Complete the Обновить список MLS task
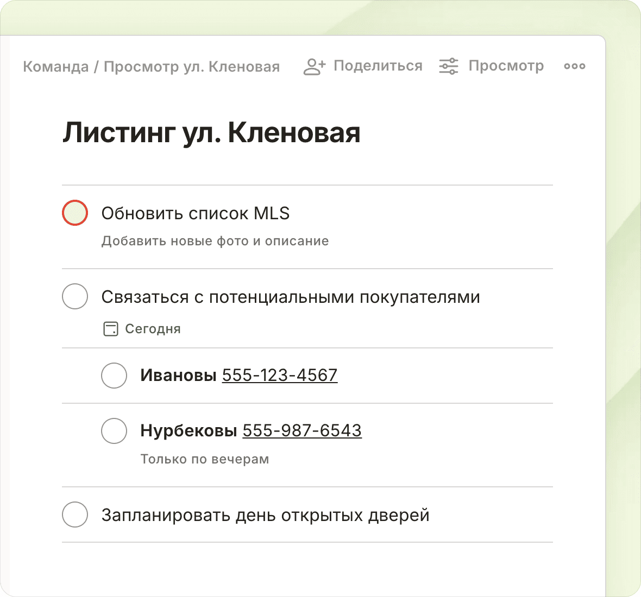641x597 pixels. (75, 213)
